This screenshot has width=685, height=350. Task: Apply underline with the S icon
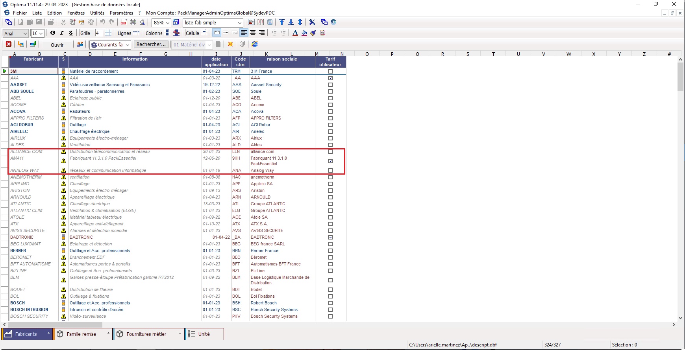71,33
